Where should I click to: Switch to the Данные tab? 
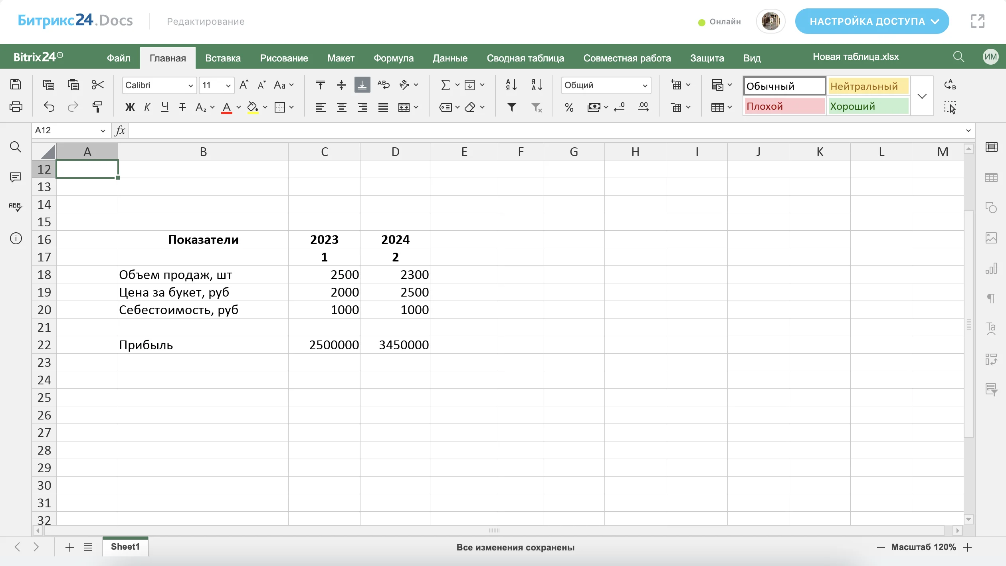(x=450, y=58)
